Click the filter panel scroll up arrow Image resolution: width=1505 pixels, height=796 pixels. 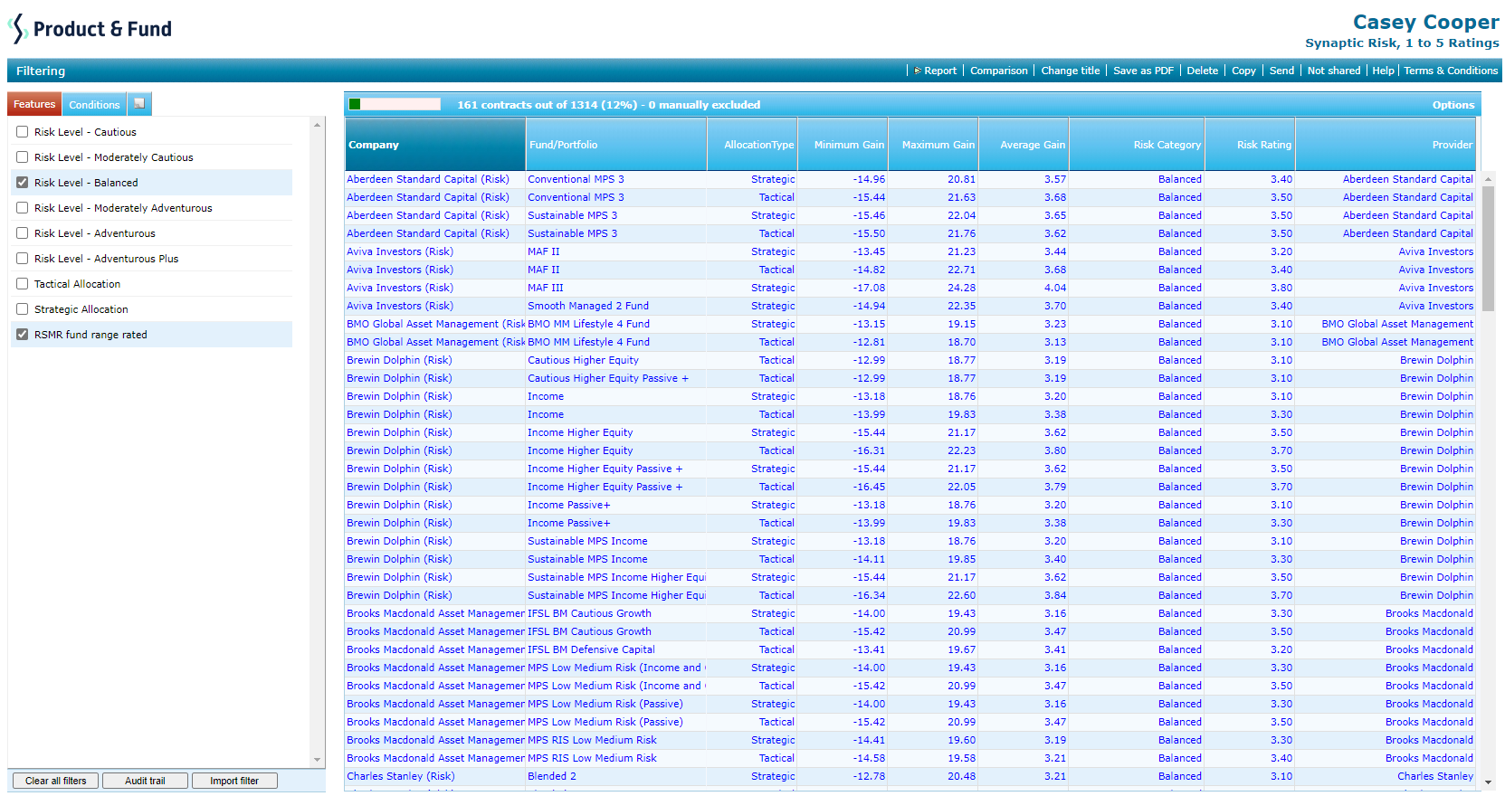pos(317,124)
